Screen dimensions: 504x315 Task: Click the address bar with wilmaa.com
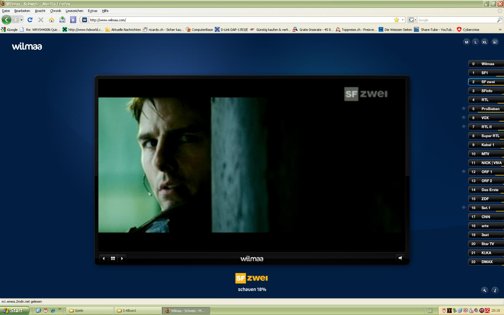(240, 20)
